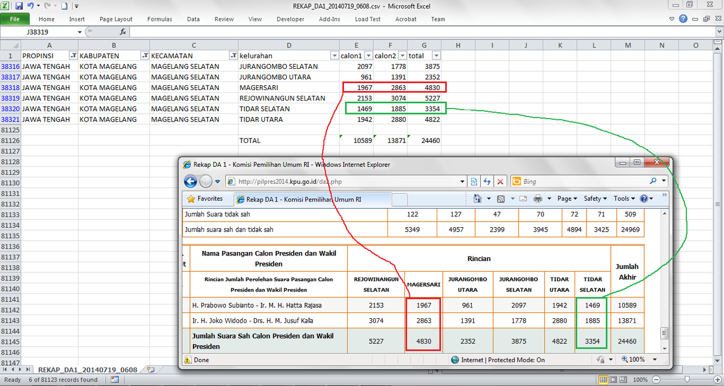The image size is (724, 386).
Task: Open the Data ribbon tab
Action: 193,19
